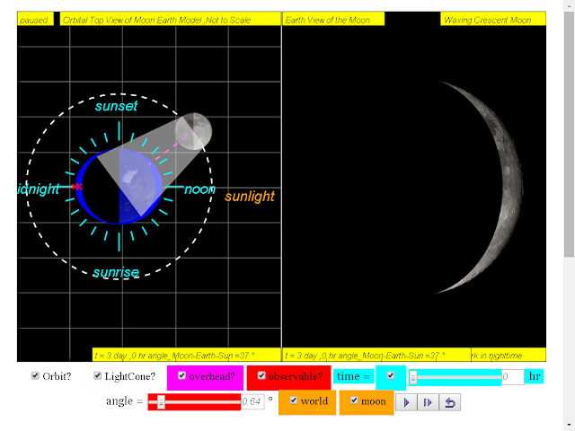This screenshot has width=575, height=431.
Task: Click the angle slider handle
Action: coord(161,402)
